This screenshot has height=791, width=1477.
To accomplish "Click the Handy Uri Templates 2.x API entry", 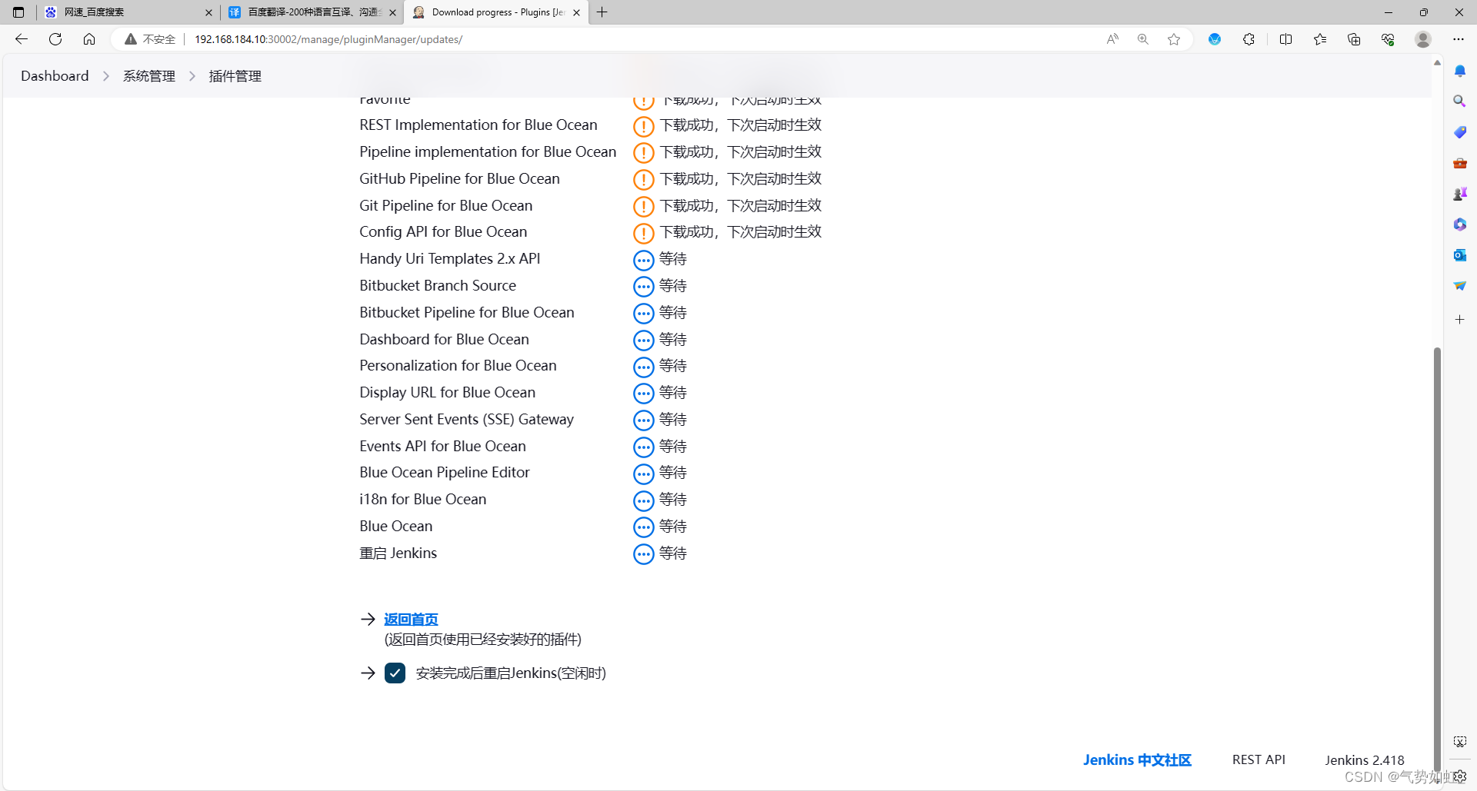I will coord(450,258).
